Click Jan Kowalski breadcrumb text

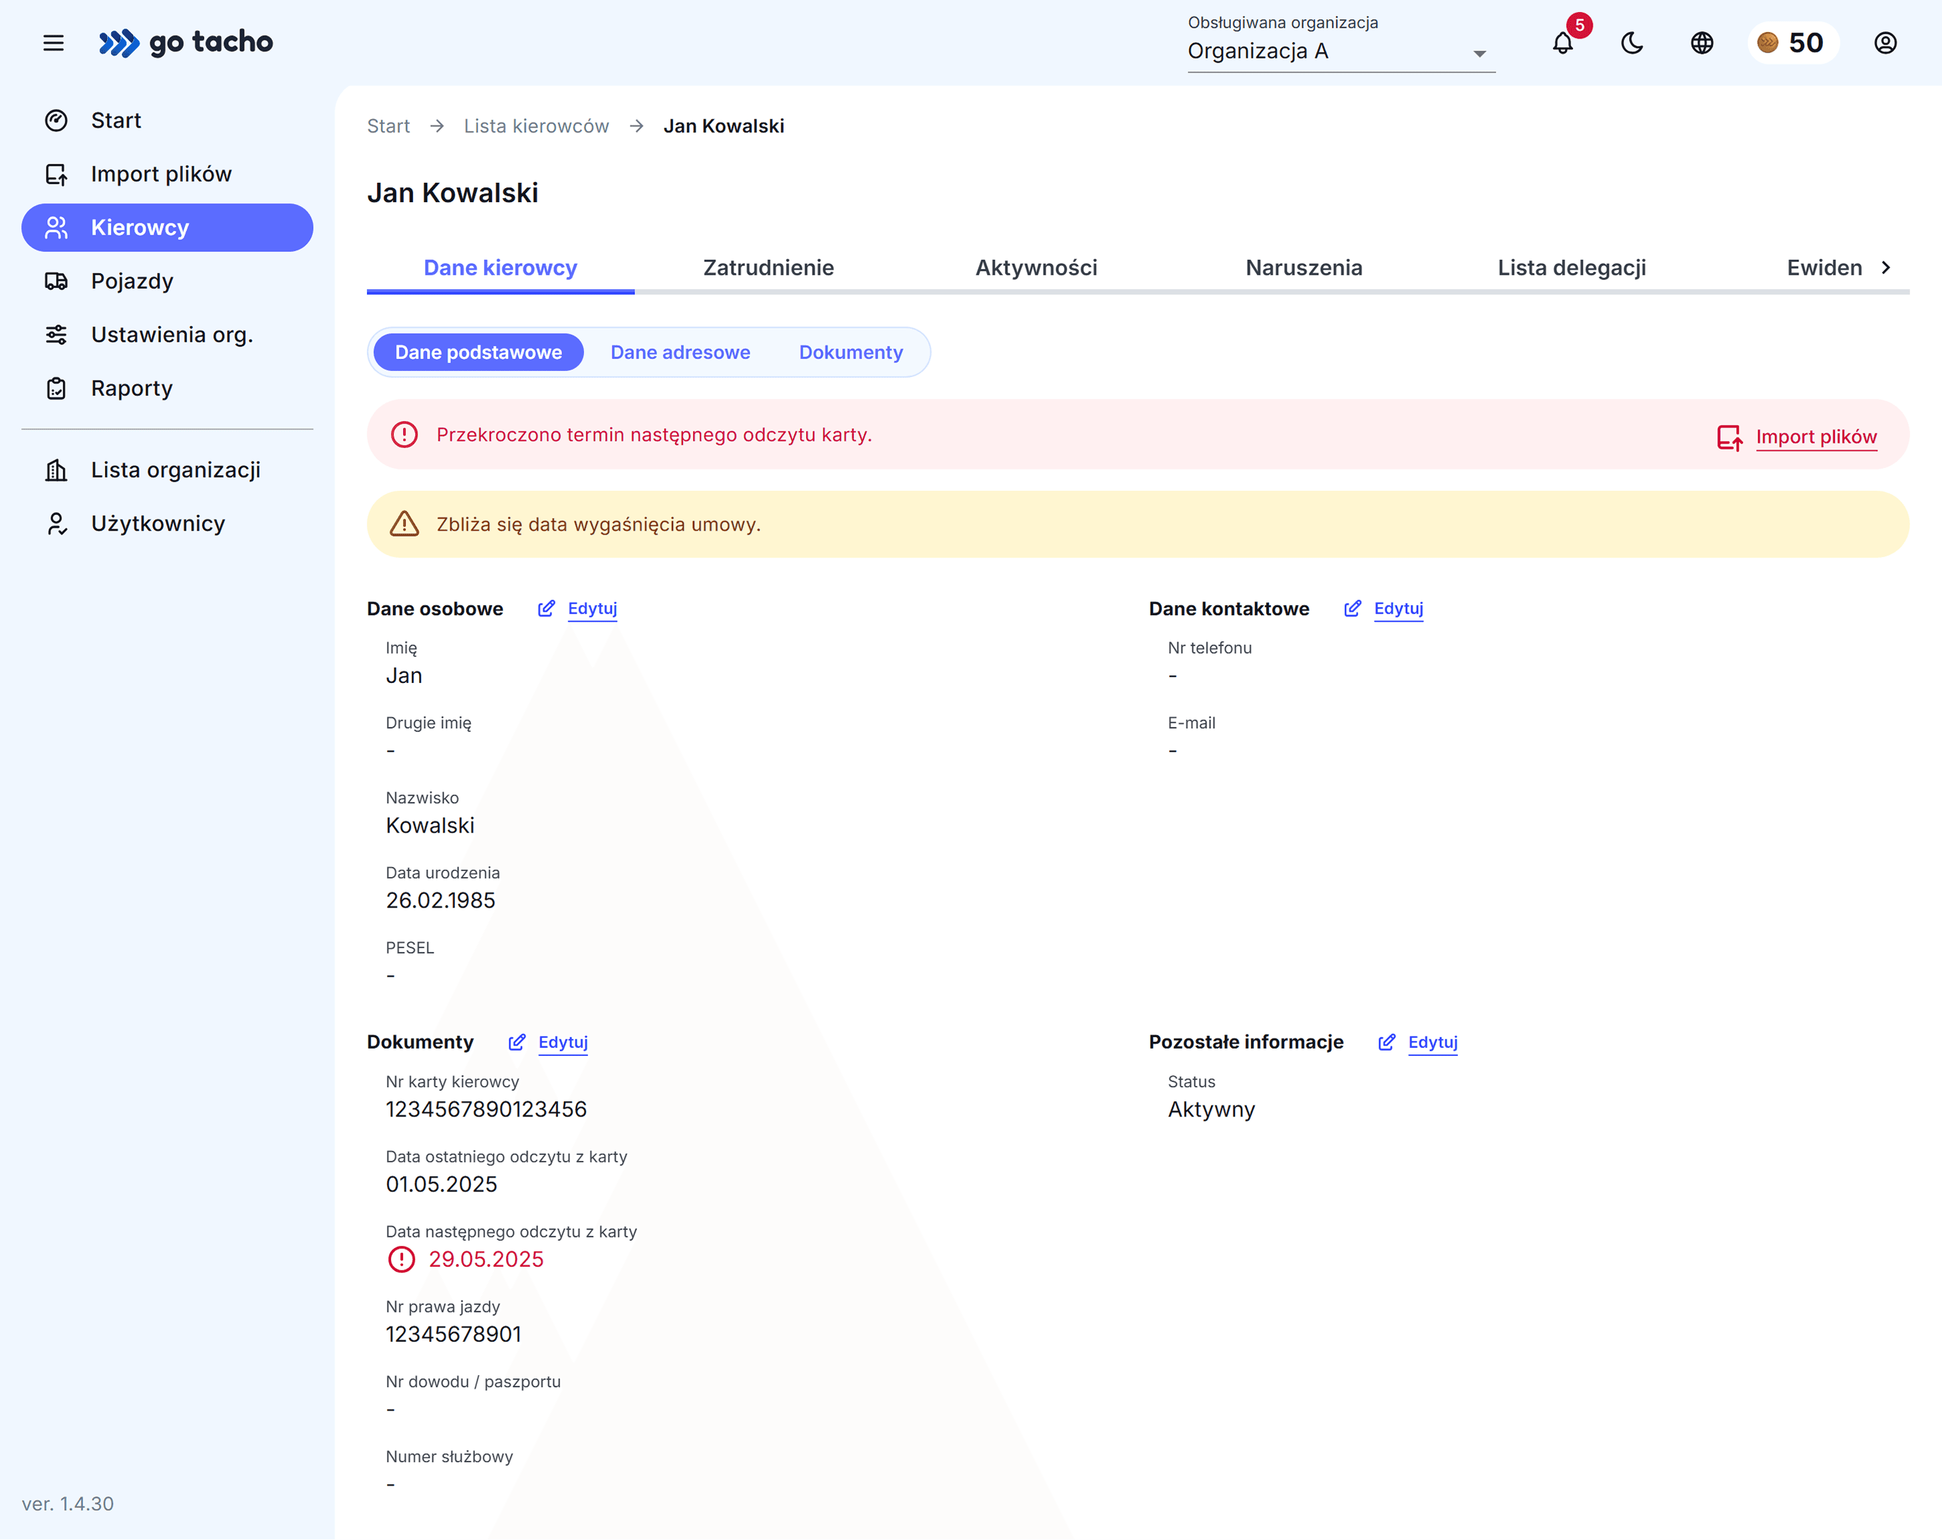point(724,126)
